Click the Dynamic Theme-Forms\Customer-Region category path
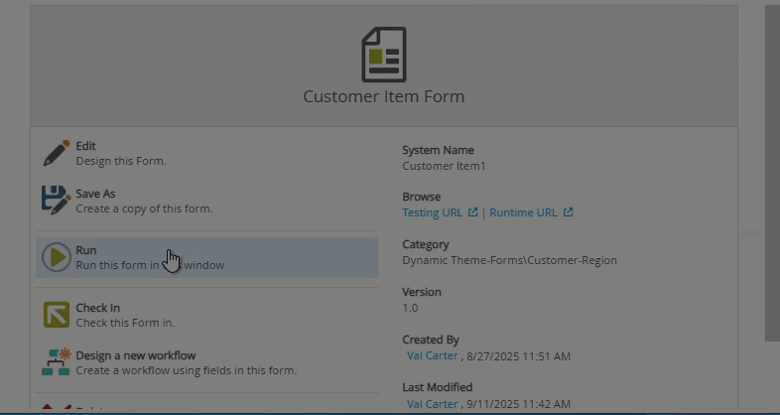The height and width of the screenshot is (415, 780). pos(509,260)
